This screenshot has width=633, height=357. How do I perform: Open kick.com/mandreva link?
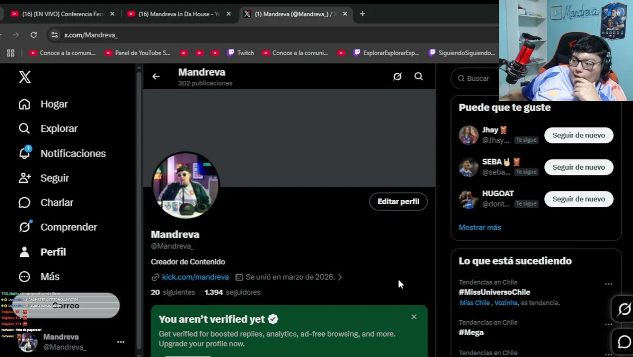tap(195, 277)
